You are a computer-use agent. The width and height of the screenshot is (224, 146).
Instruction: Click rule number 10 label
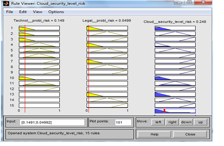click(12, 78)
